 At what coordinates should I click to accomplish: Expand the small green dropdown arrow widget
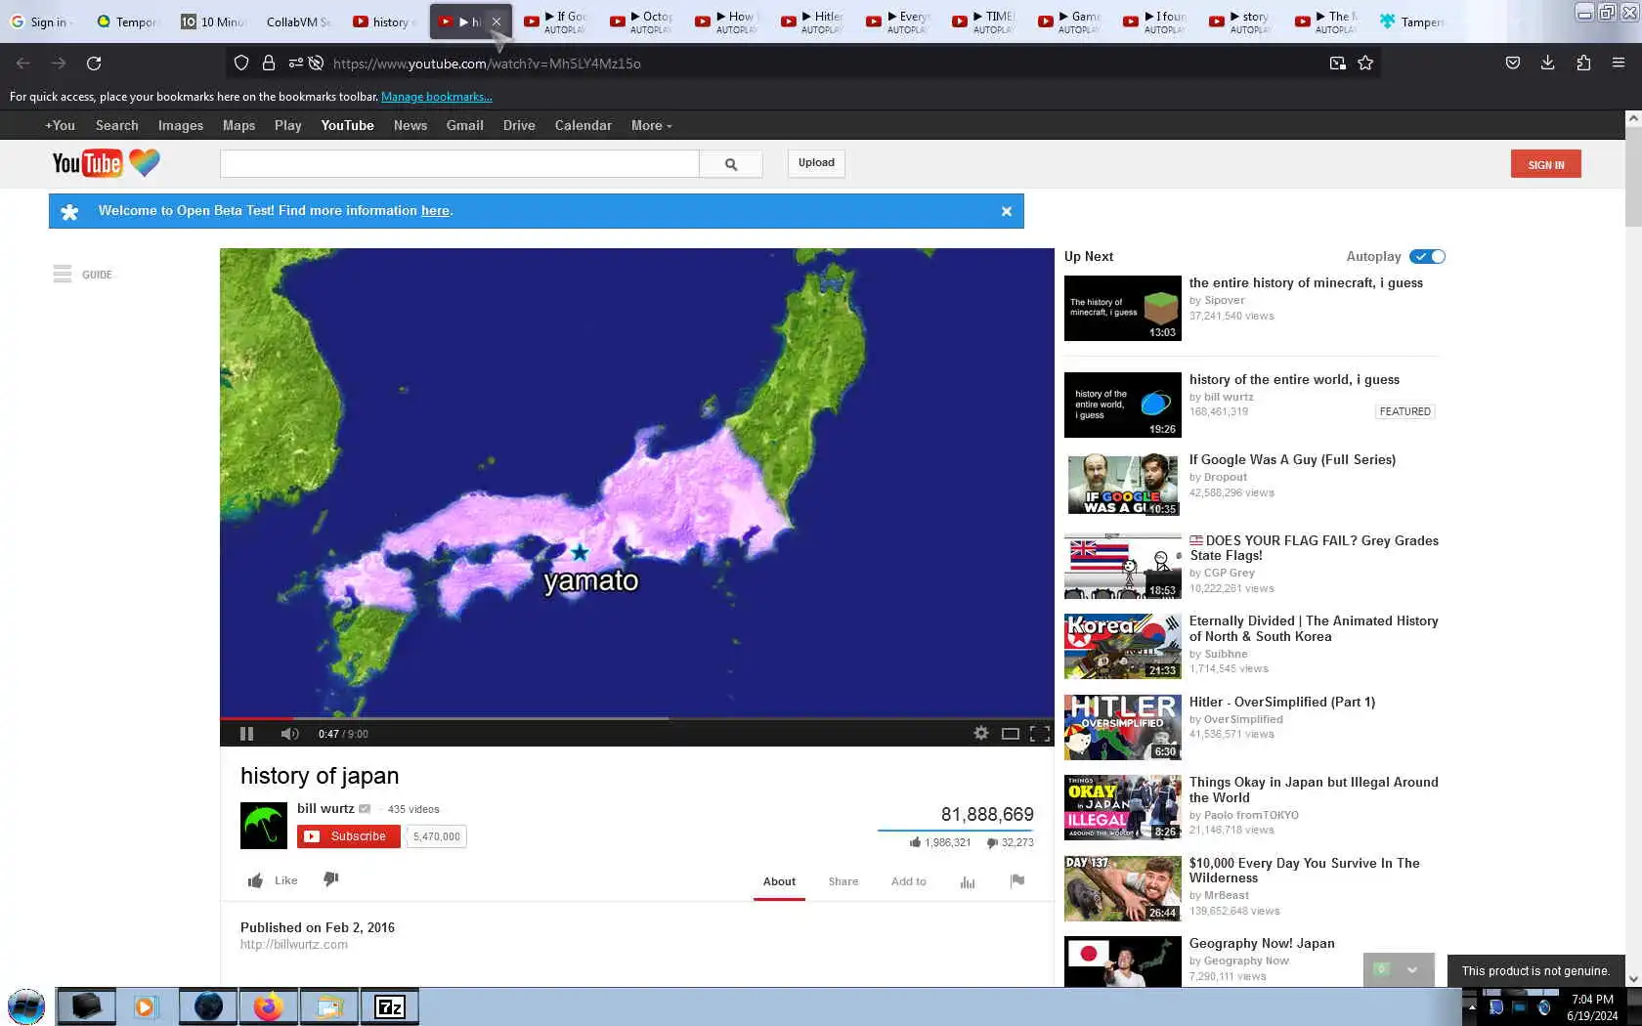tap(1411, 970)
